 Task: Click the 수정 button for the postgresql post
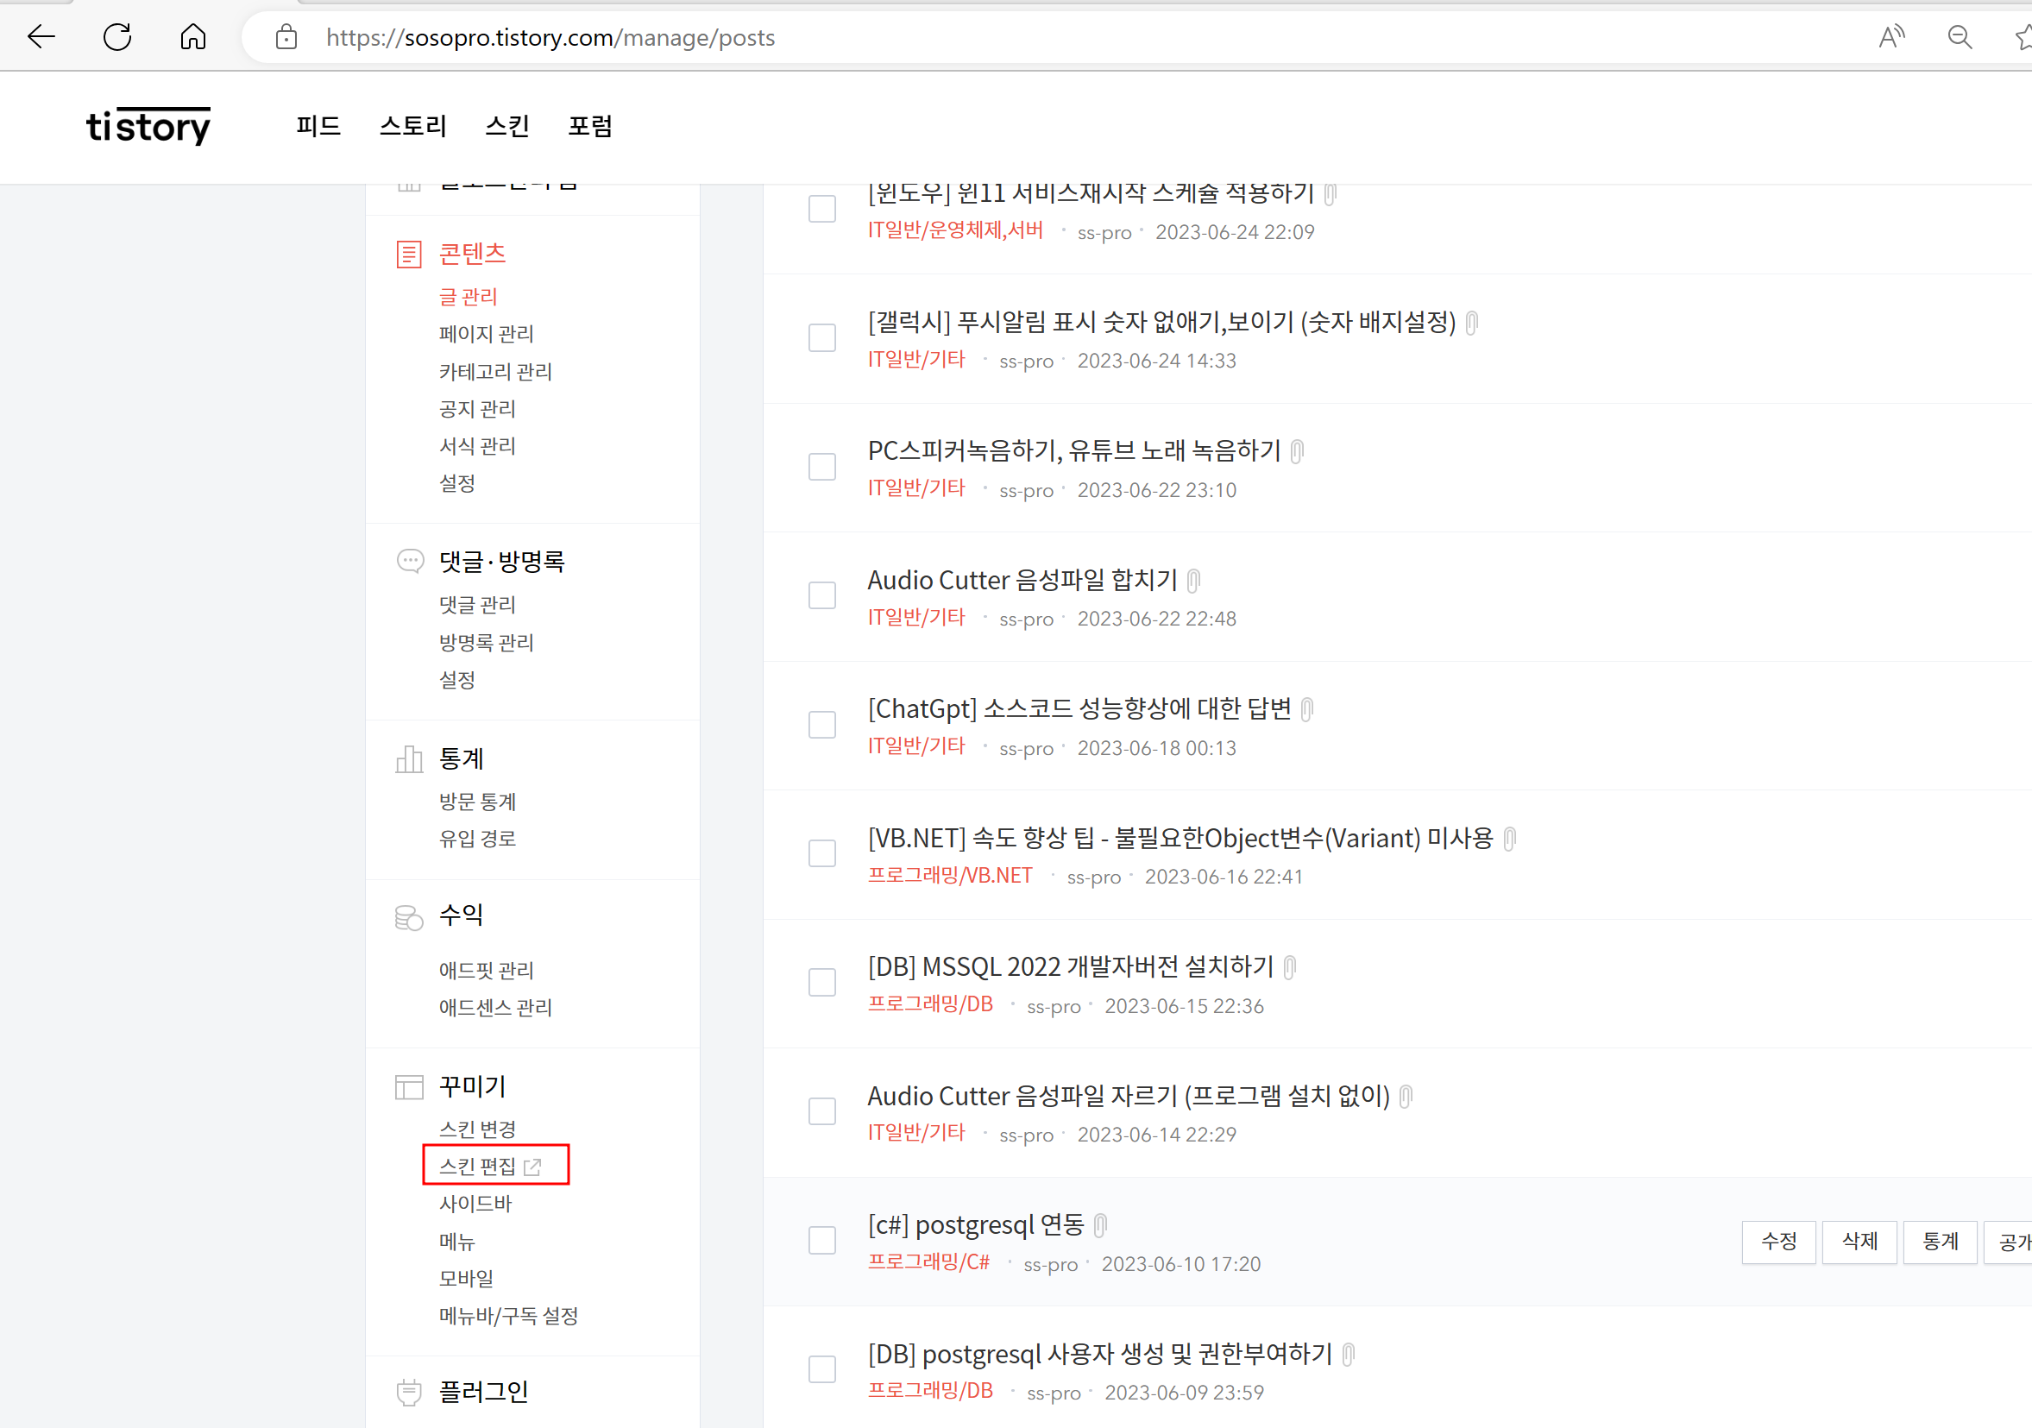pos(1778,1242)
